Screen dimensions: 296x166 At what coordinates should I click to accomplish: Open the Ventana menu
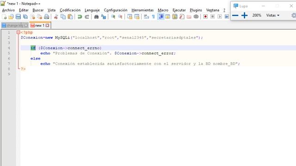tap(213, 10)
